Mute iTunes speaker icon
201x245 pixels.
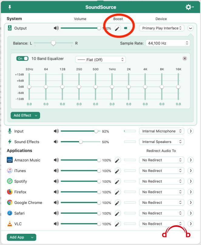click(x=56, y=171)
